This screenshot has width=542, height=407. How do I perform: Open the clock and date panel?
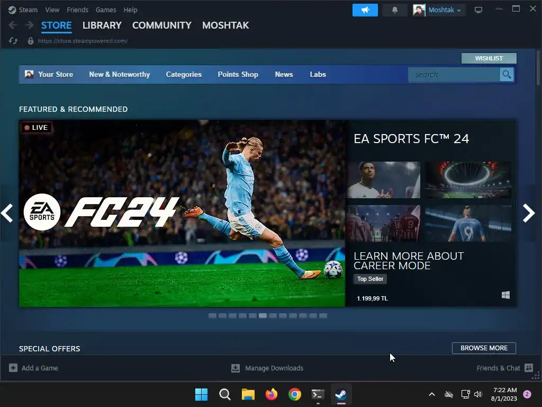(504, 394)
